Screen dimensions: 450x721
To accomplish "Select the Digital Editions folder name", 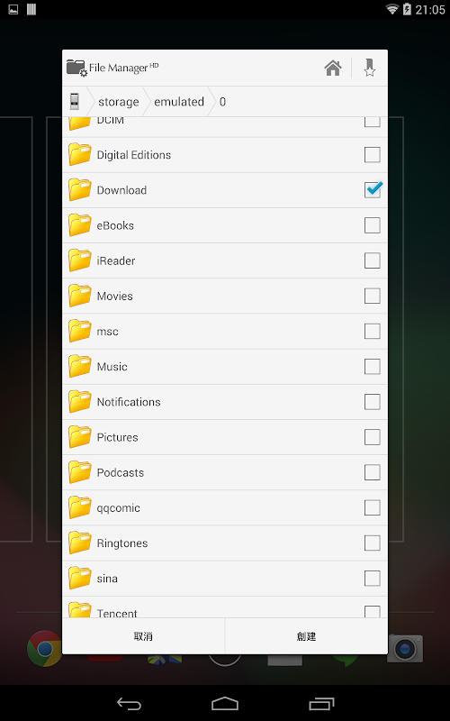I will [x=133, y=155].
